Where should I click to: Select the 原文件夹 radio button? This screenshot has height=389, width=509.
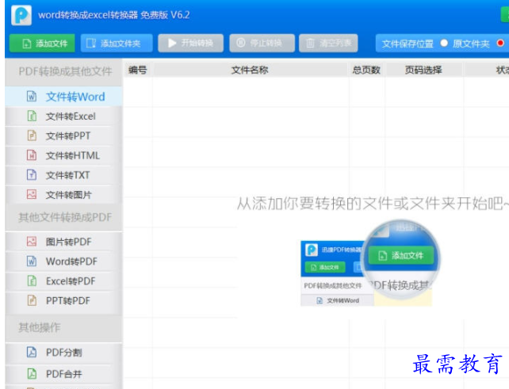click(444, 43)
